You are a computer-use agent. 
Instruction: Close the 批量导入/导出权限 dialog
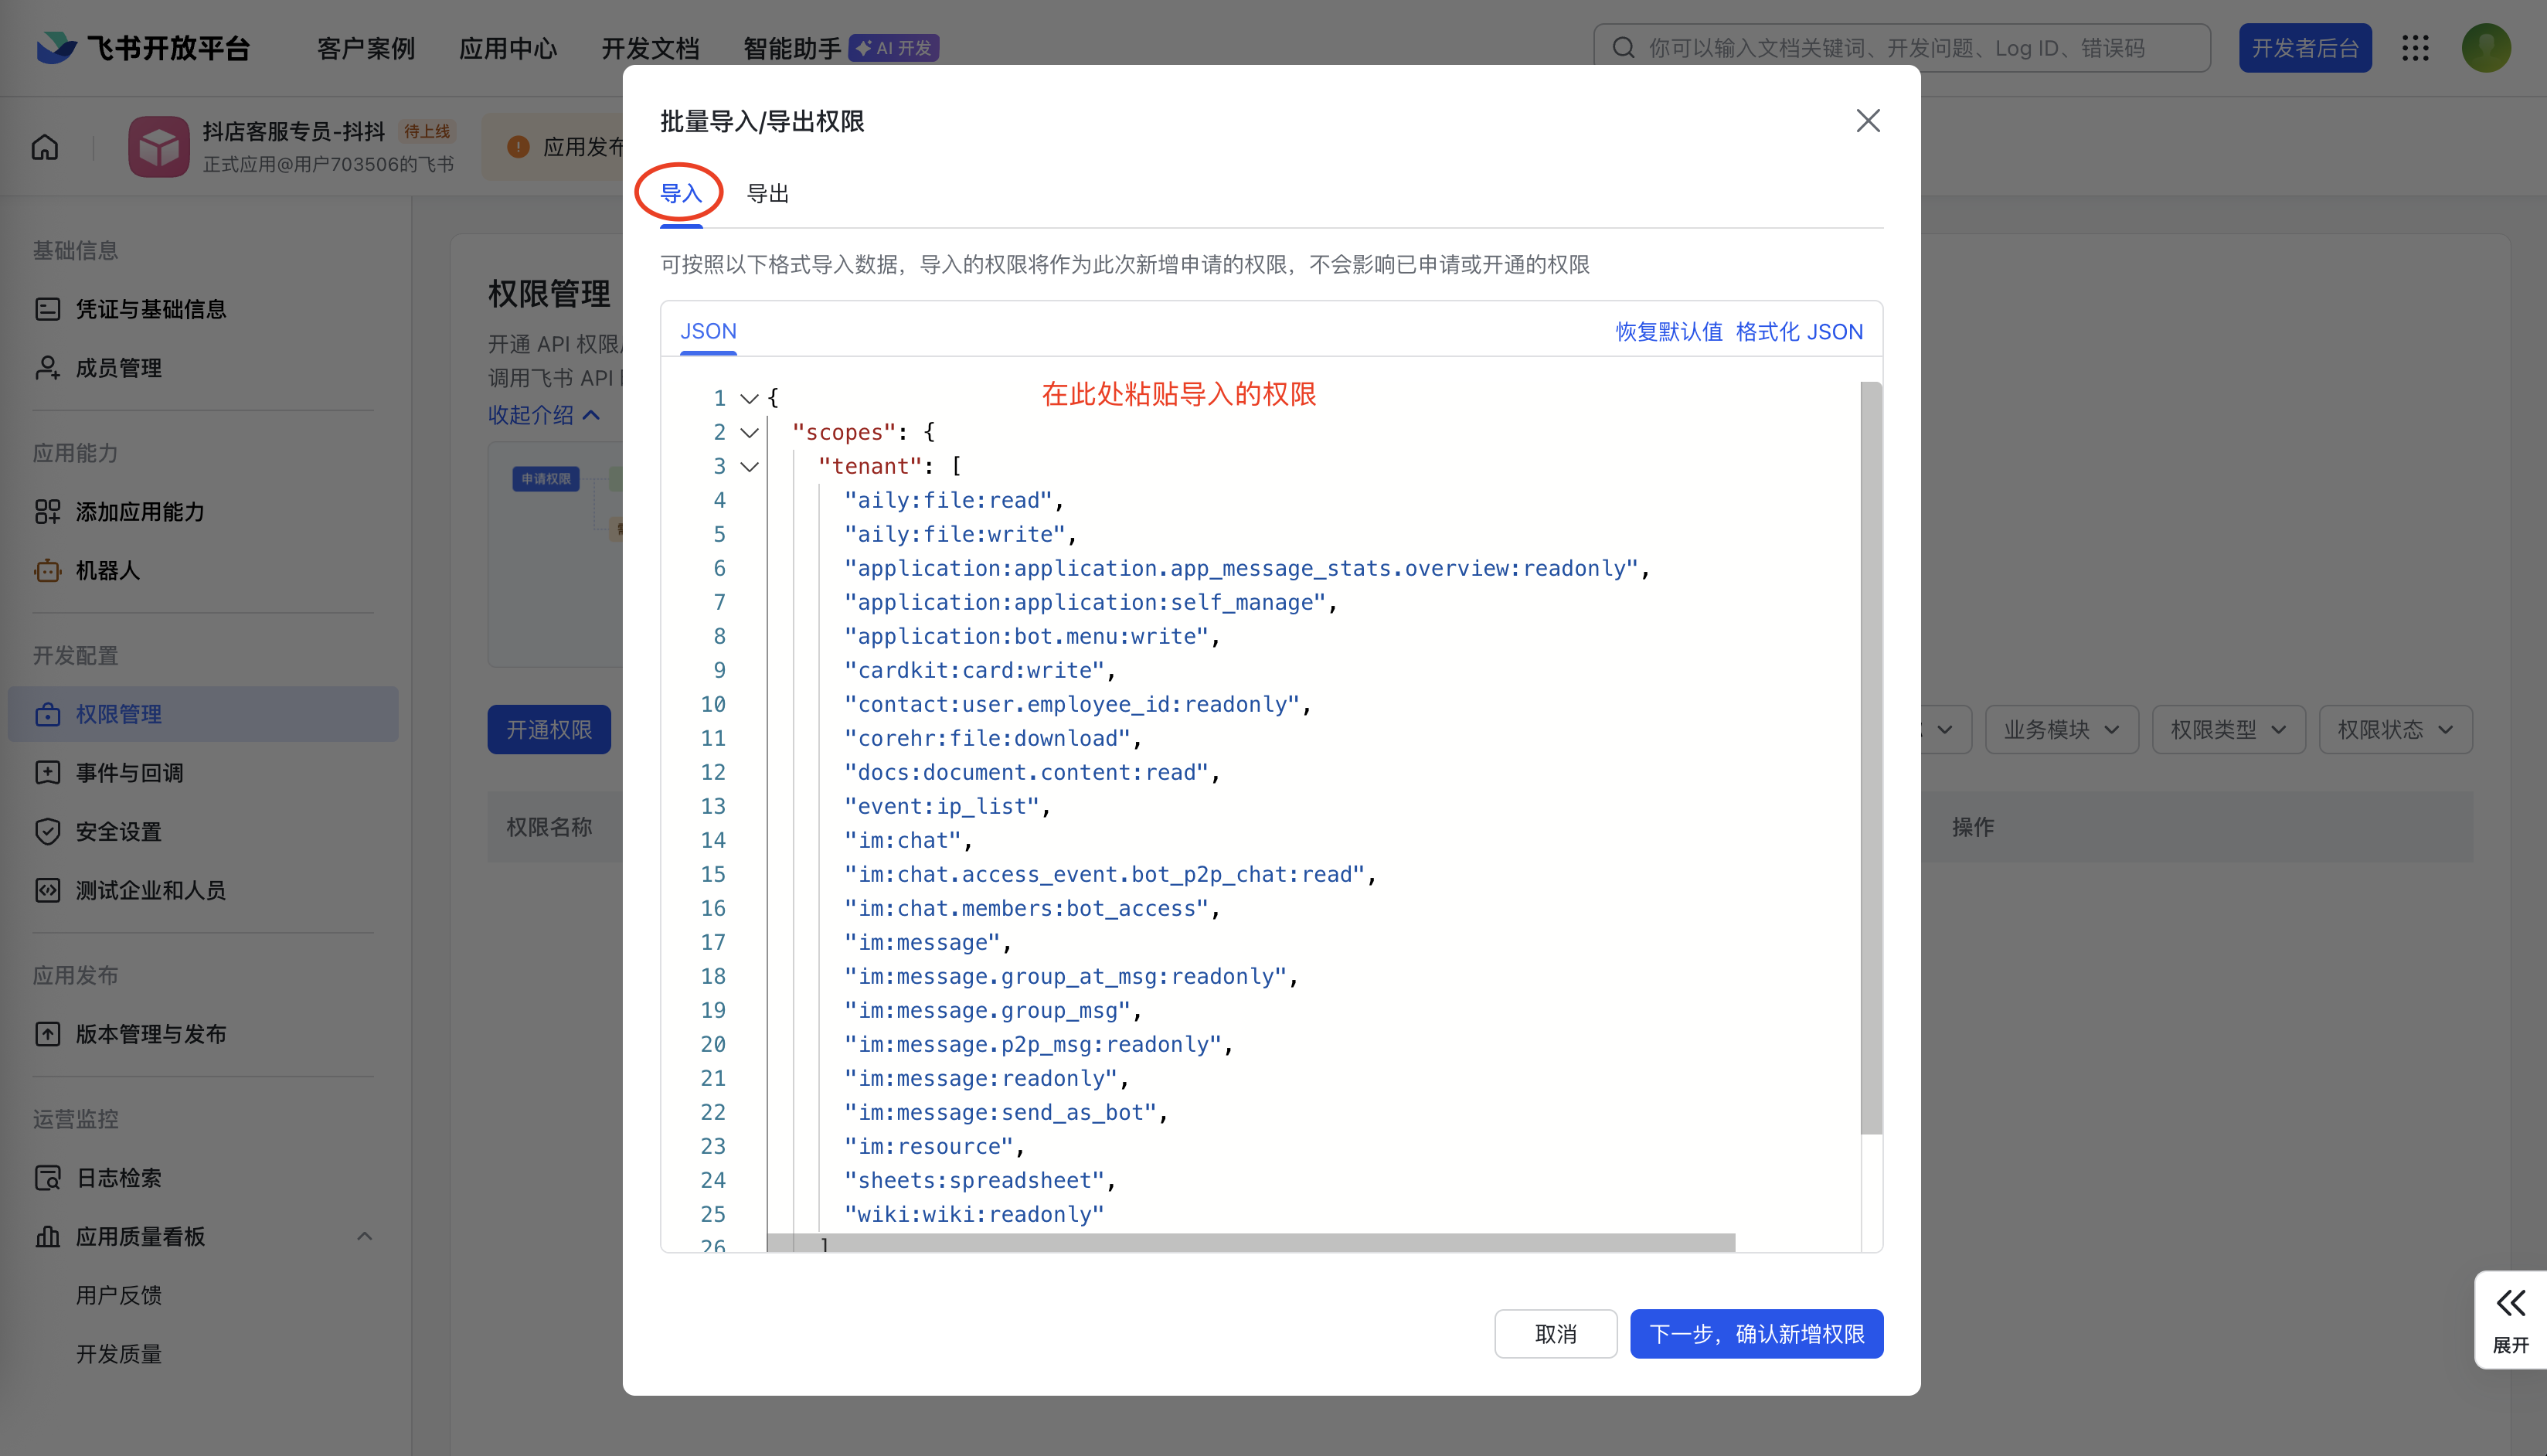point(1867,121)
